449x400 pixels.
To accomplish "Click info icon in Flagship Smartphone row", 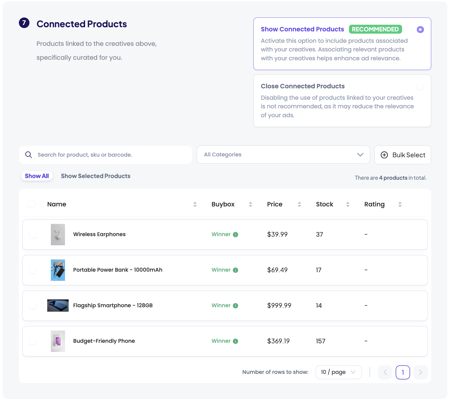I will 235,306.
